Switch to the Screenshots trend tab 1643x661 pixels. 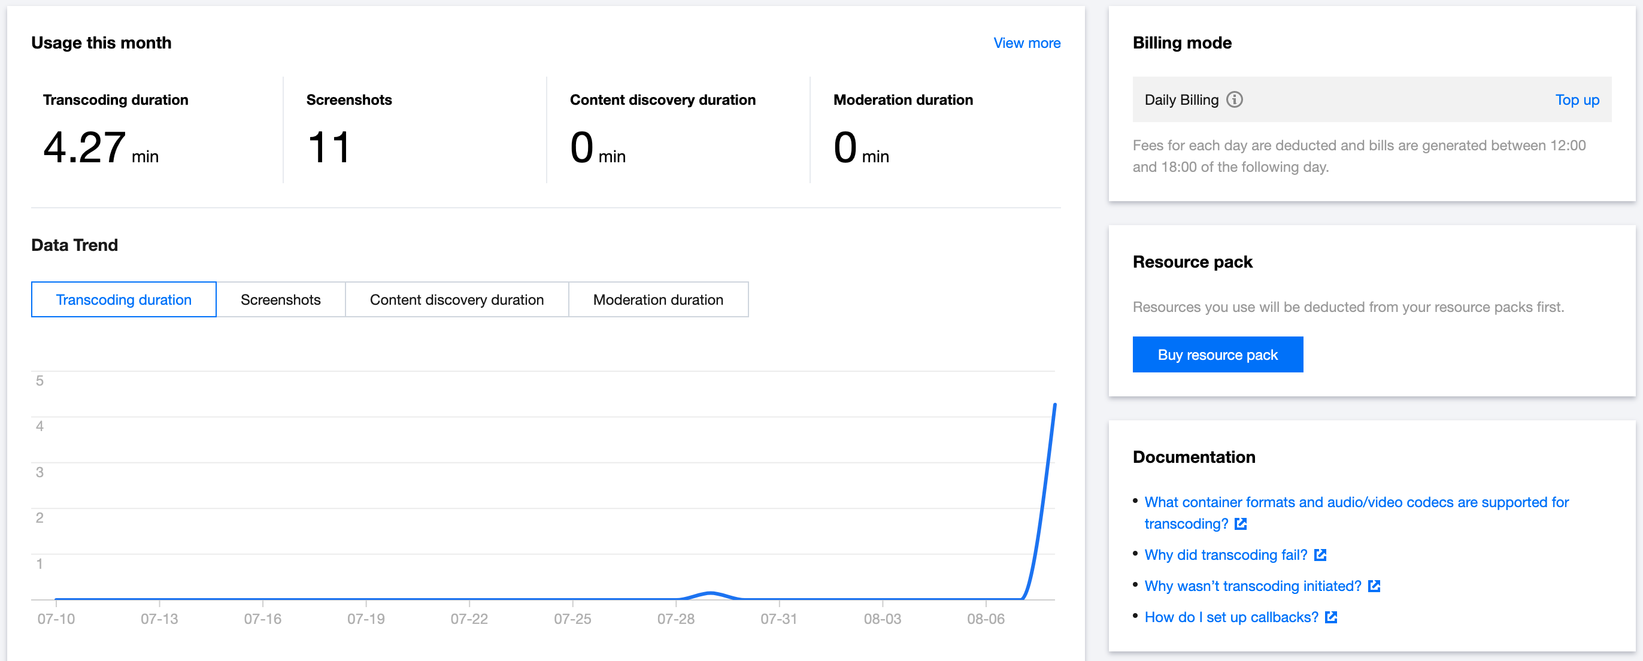coord(281,300)
